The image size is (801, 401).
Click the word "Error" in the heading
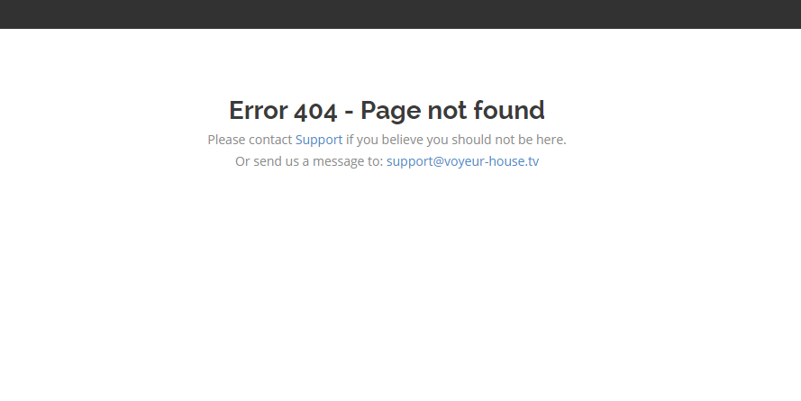258,110
